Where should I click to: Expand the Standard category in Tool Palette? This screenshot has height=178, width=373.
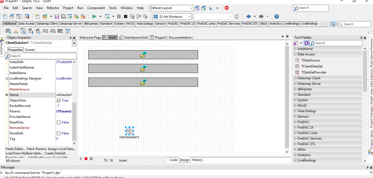click(x=295, y=95)
